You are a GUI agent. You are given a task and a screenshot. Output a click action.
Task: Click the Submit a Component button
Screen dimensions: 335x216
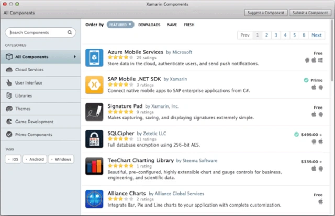coord(310,13)
